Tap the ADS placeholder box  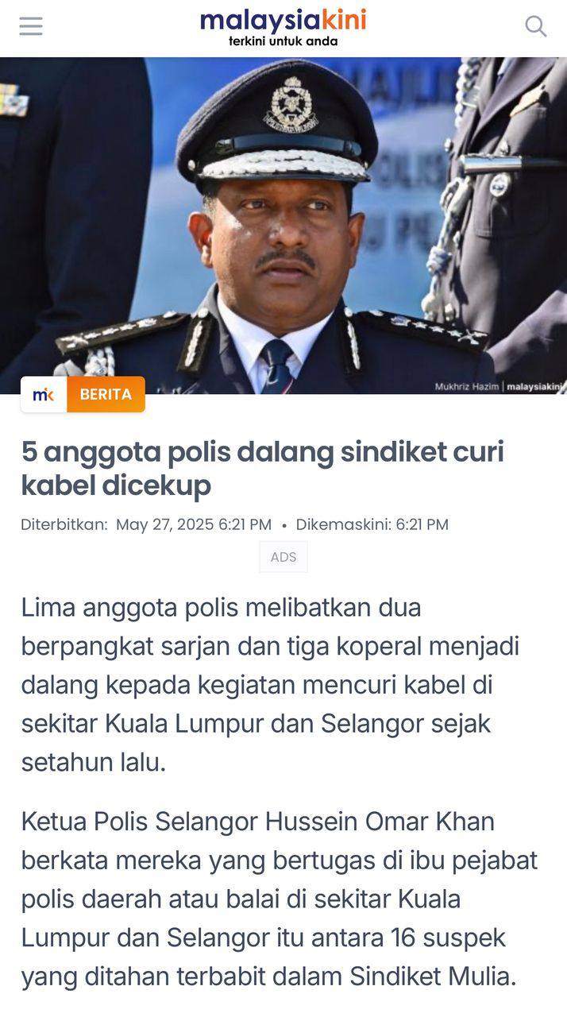283,557
